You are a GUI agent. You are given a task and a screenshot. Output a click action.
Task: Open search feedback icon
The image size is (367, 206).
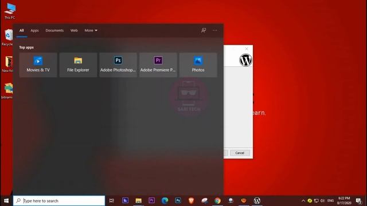coord(204,30)
